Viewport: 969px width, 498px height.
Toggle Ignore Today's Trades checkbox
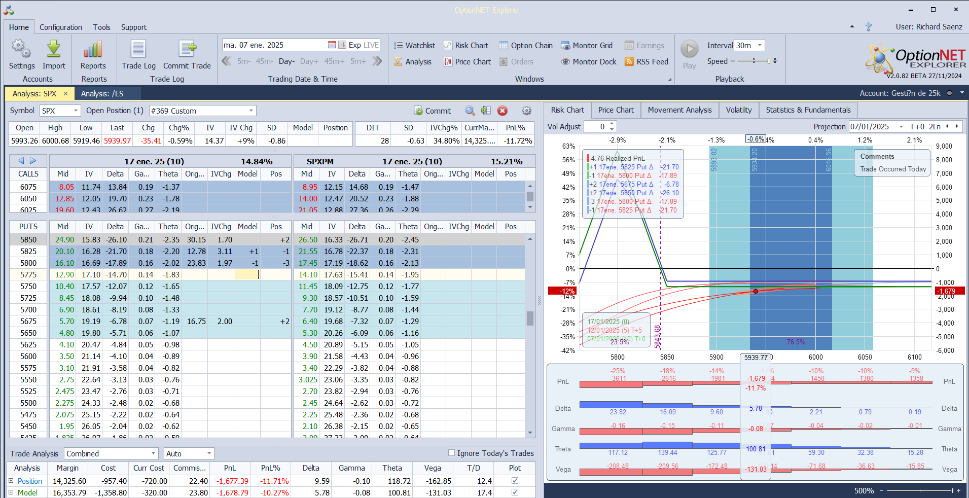click(451, 453)
